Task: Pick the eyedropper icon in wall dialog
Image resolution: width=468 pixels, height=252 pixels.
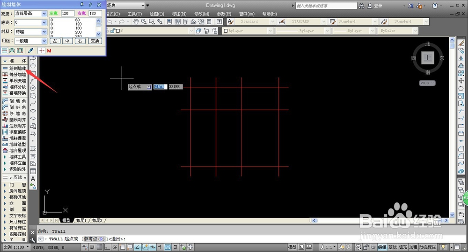Action: [30, 50]
